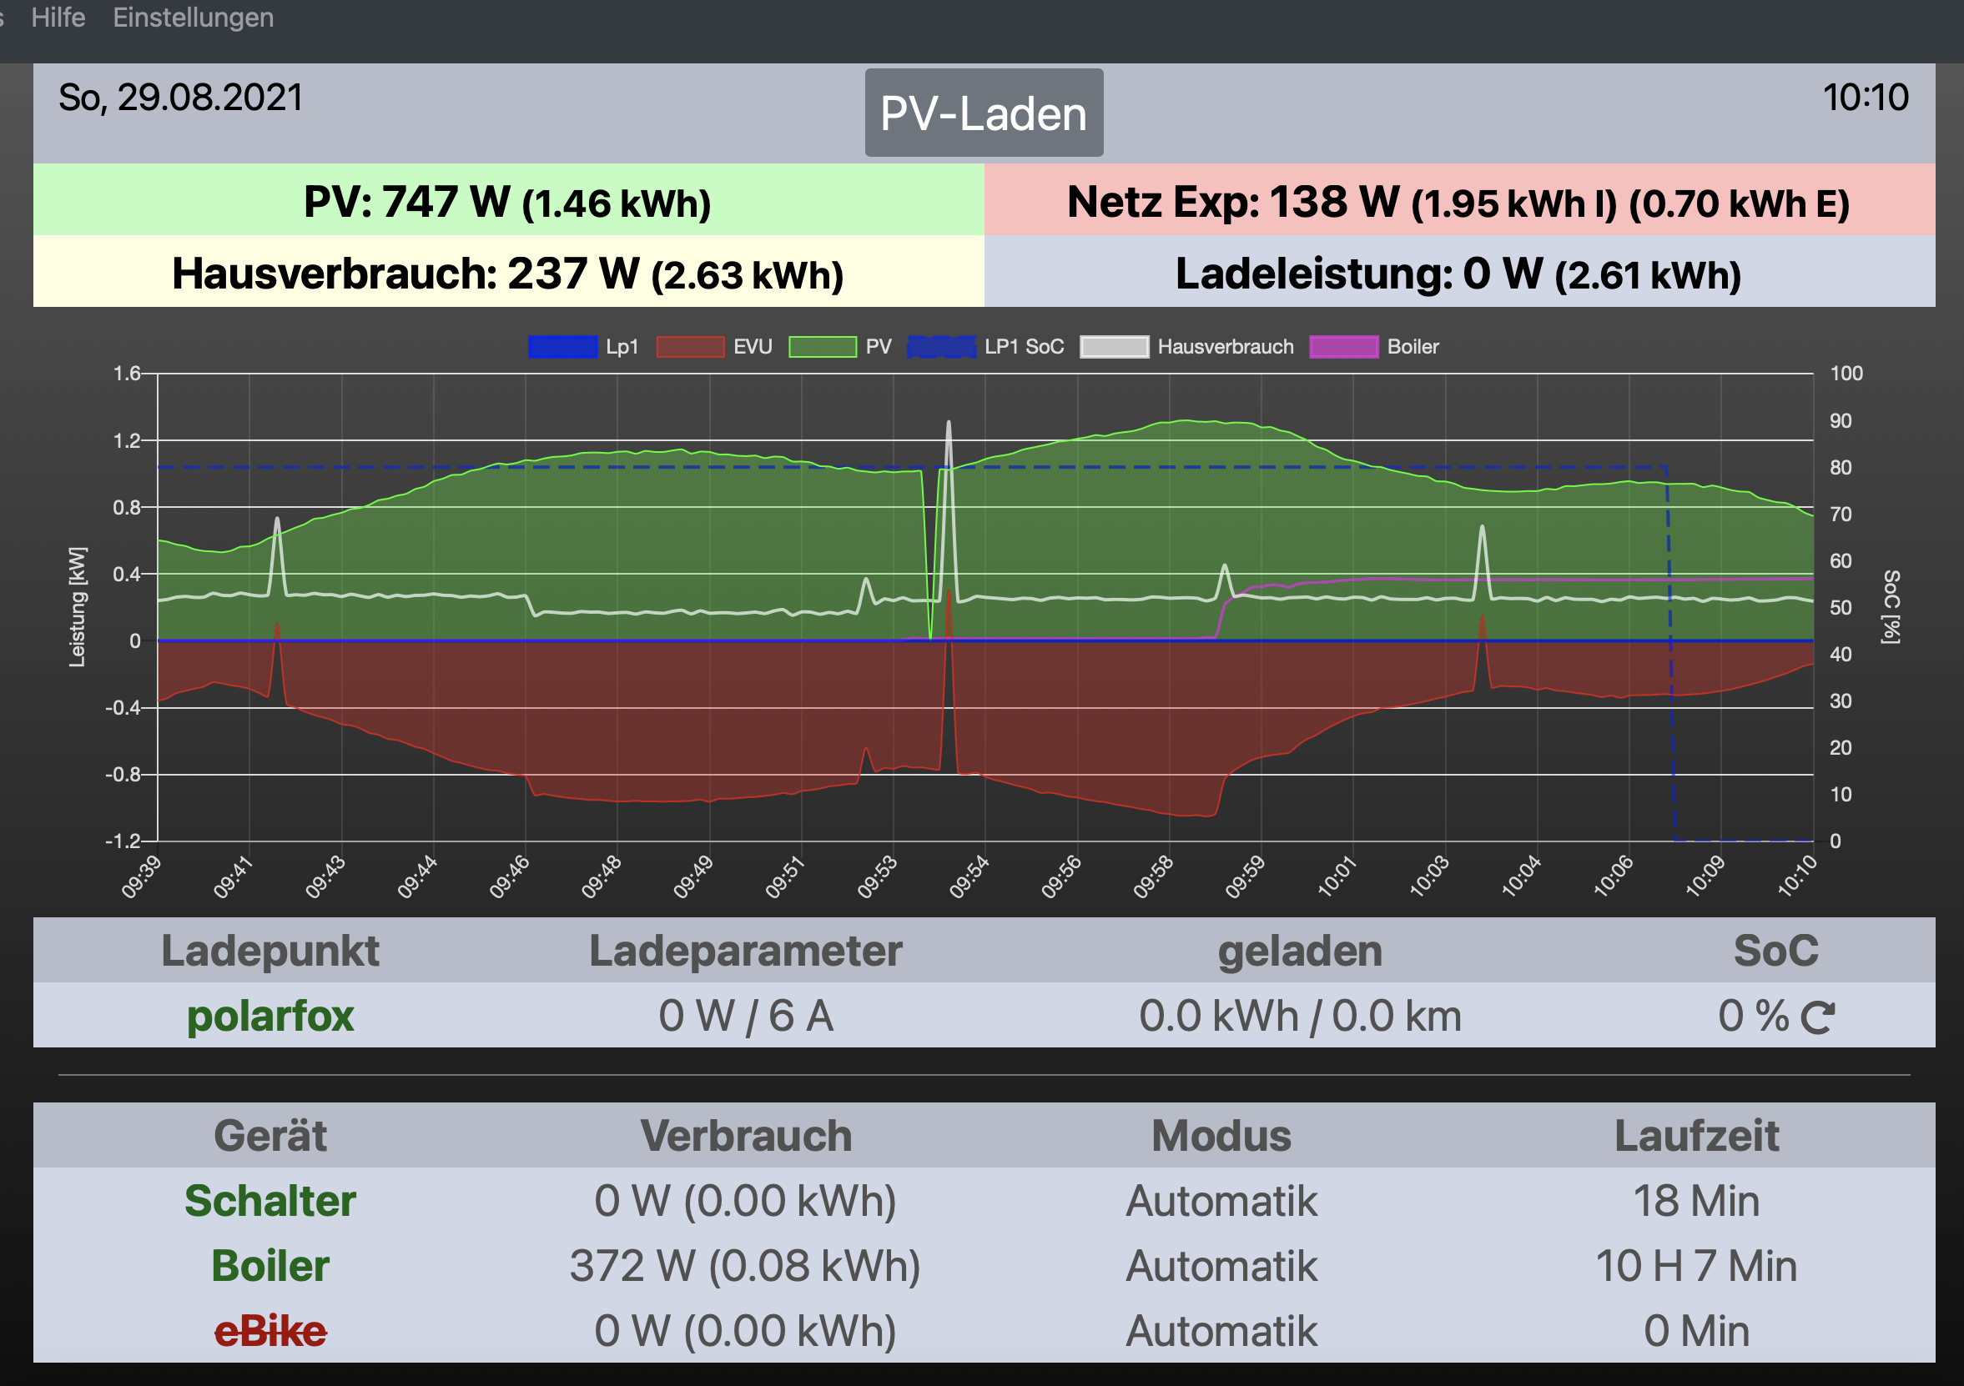
Task: Open the PV-Laden charge mode button
Action: click(983, 113)
